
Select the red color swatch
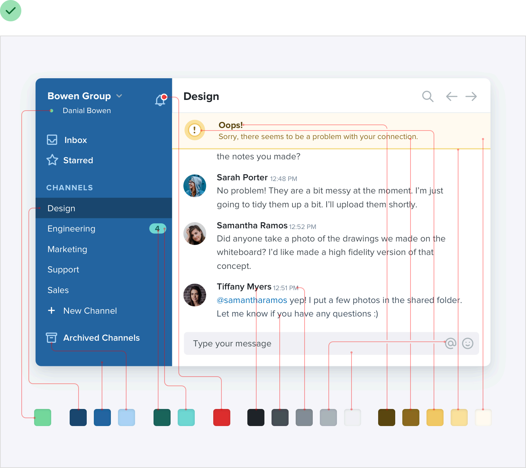click(x=222, y=418)
